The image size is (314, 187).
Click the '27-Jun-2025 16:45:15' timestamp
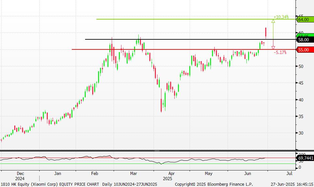[292, 184]
